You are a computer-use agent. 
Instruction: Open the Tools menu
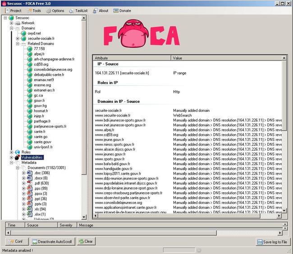tap(33, 10)
